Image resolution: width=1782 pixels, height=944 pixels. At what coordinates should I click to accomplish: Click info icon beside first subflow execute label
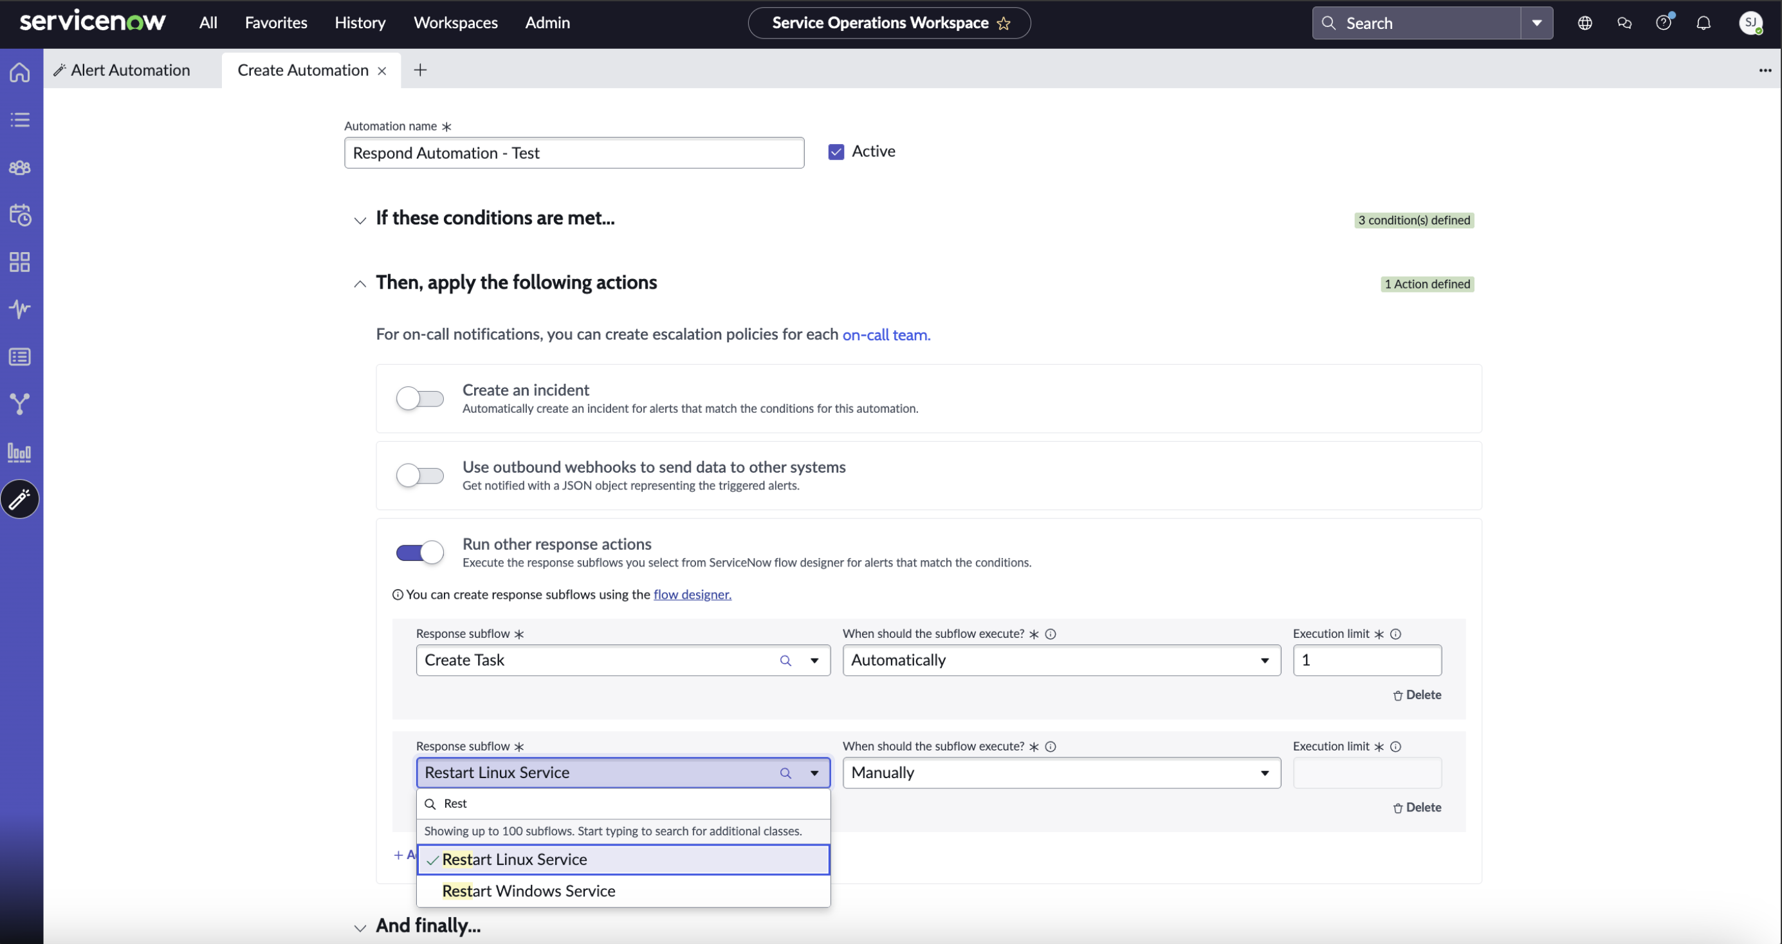1050,634
